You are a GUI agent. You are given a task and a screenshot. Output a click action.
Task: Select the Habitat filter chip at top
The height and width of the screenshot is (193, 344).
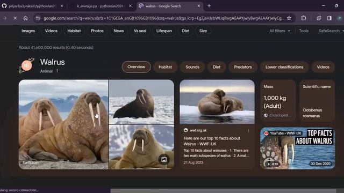click(x=74, y=31)
